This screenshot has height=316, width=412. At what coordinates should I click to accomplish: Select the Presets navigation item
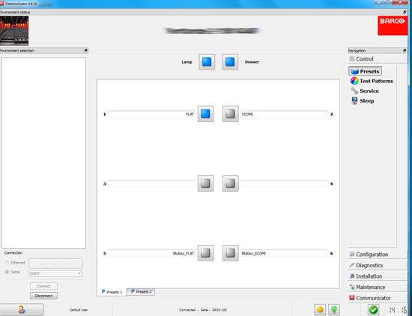[366, 71]
